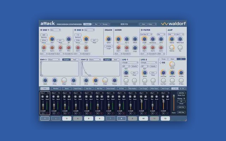Select ENV 2 Mod view tab
The image size is (226, 141).
pos(115,60)
